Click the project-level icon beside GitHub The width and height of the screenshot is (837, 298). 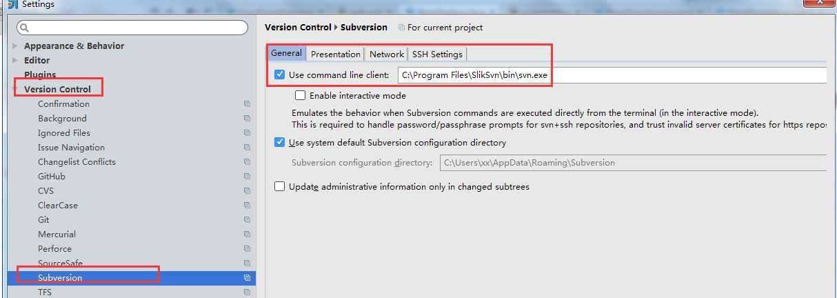click(x=247, y=177)
